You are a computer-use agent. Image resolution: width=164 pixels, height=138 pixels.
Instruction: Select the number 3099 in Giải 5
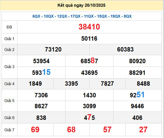point(89,106)
